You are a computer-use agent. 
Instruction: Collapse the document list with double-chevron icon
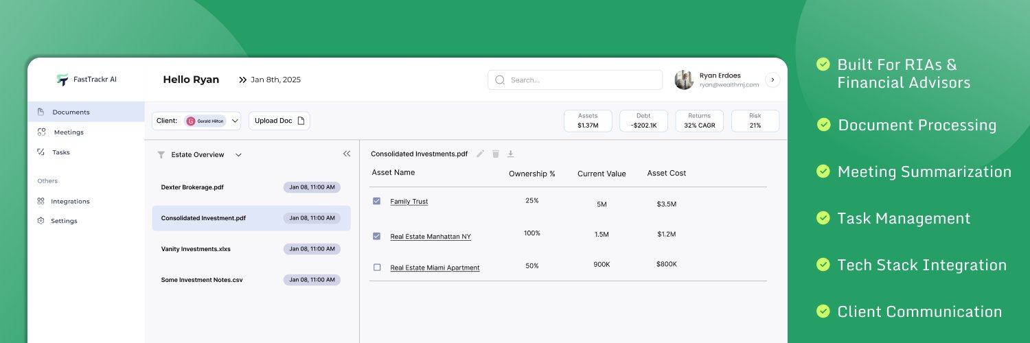(x=347, y=154)
